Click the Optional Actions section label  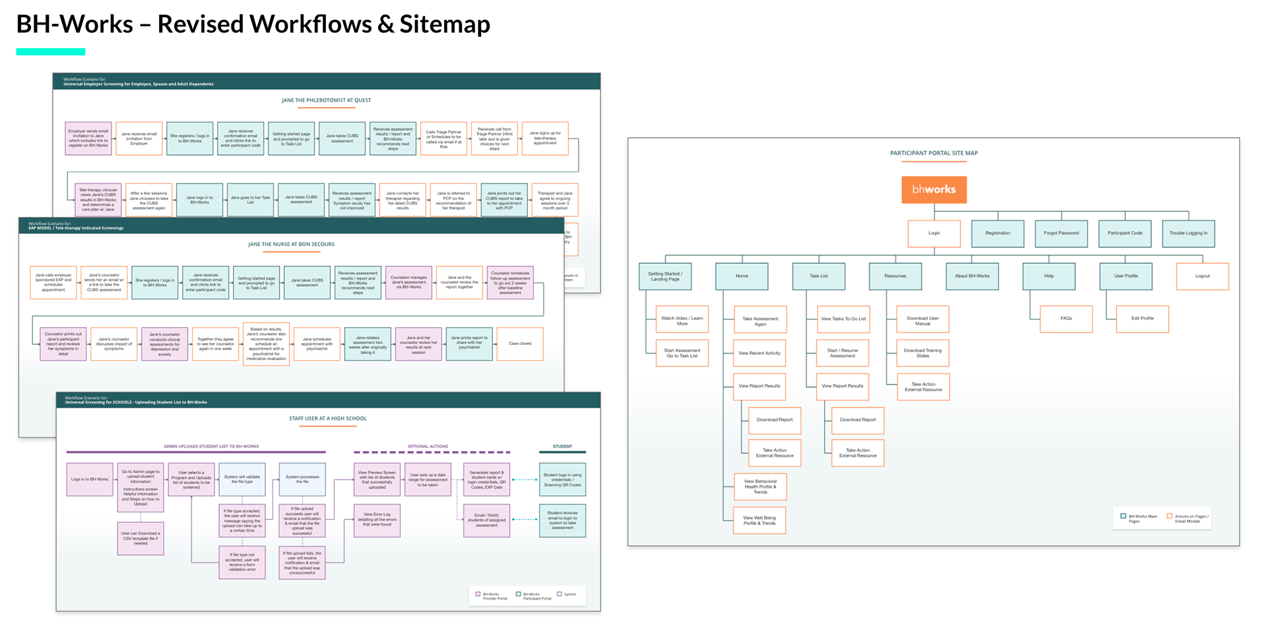coord(428,446)
